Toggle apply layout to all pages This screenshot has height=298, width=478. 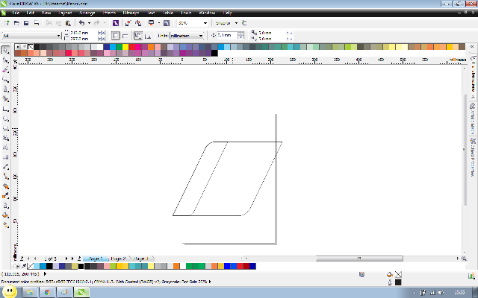tap(138, 36)
